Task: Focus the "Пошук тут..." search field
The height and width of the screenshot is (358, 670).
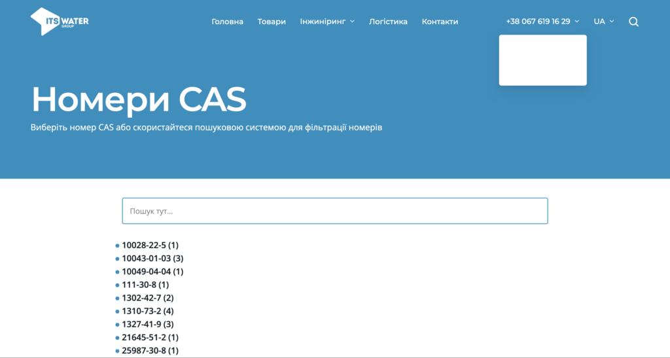Action: [x=335, y=211]
